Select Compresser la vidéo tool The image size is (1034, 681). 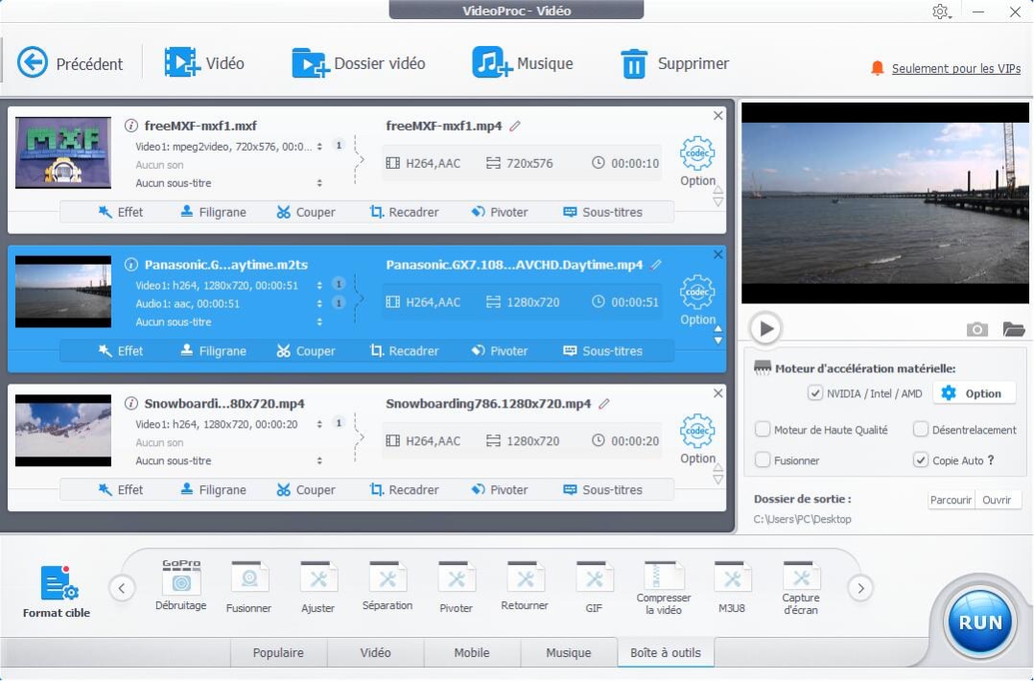coord(664,578)
